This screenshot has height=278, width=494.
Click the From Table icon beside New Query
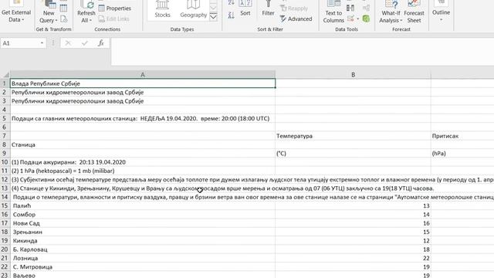[x=63, y=8]
